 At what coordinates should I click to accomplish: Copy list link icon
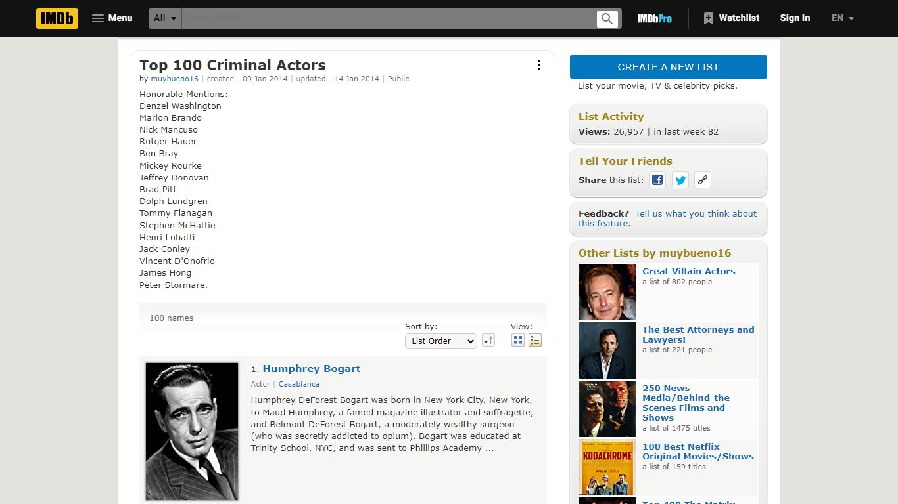703,180
